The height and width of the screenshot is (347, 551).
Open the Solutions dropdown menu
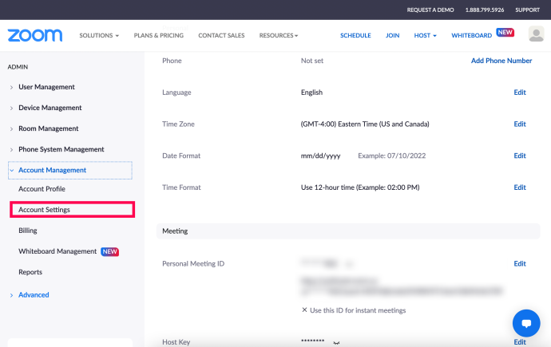(x=99, y=35)
